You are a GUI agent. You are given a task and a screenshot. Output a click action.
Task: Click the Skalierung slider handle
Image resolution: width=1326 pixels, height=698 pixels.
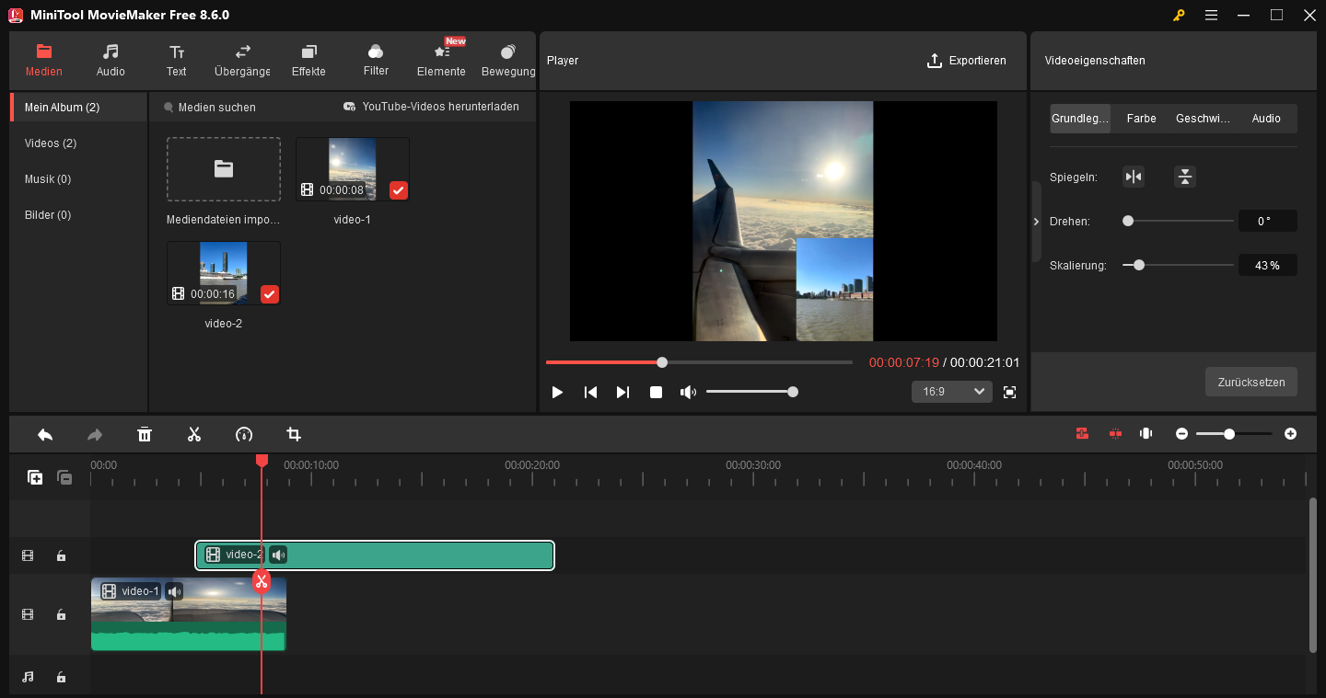coord(1138,264)
